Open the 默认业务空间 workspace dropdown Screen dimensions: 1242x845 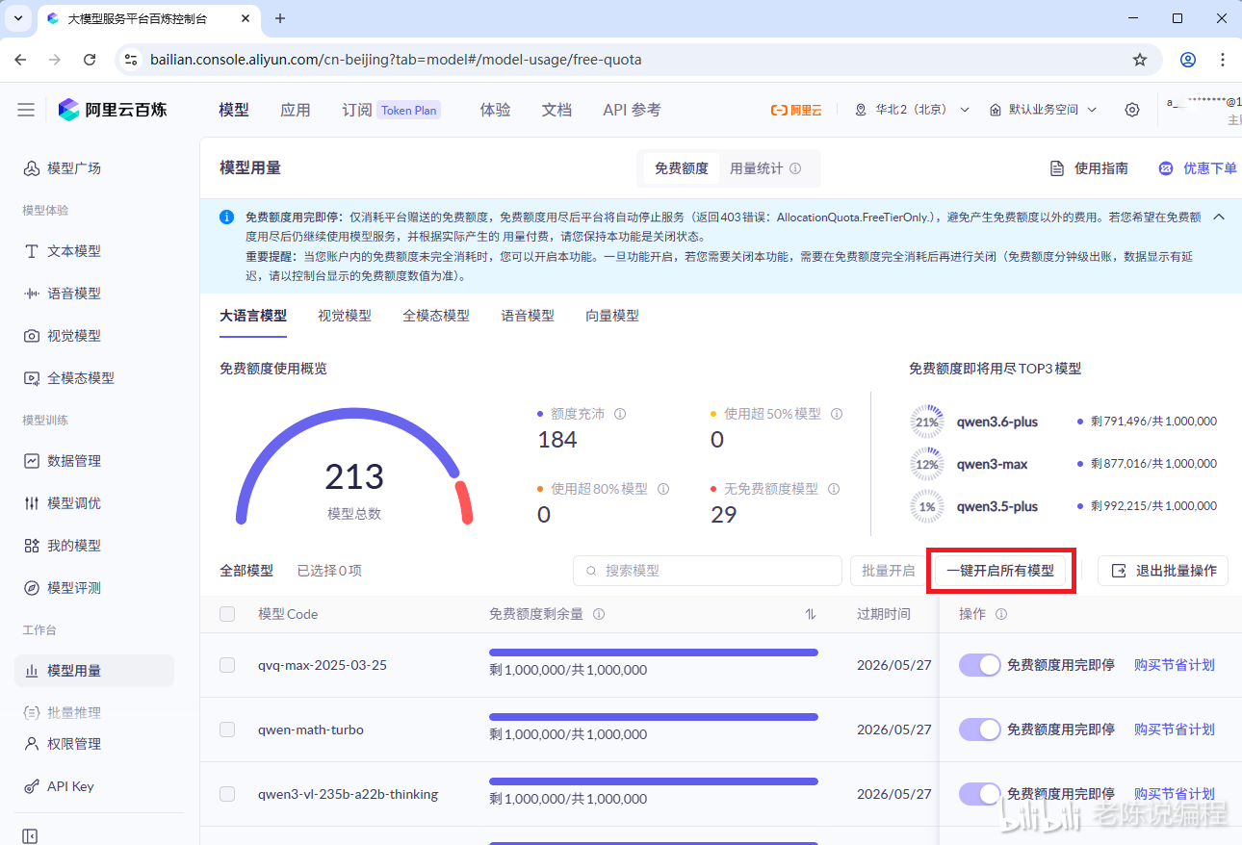1043,110
